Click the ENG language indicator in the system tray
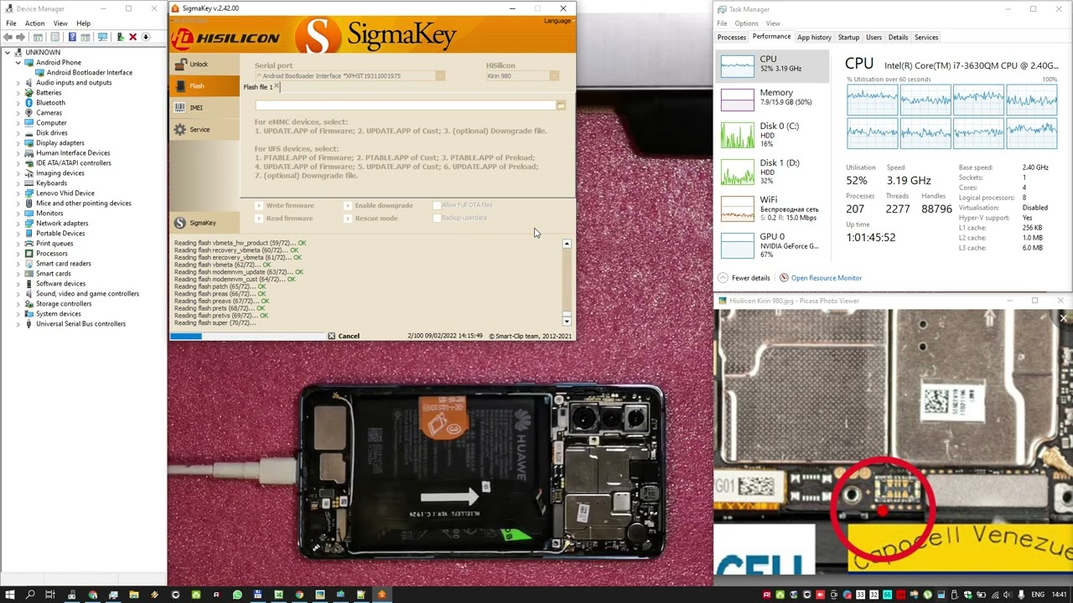The image size is (1073, 603). click(1038, 595)
